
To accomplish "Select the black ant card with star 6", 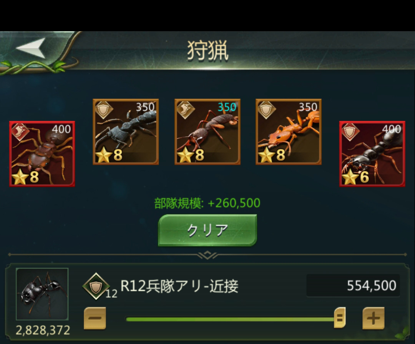I will point(372,154).
